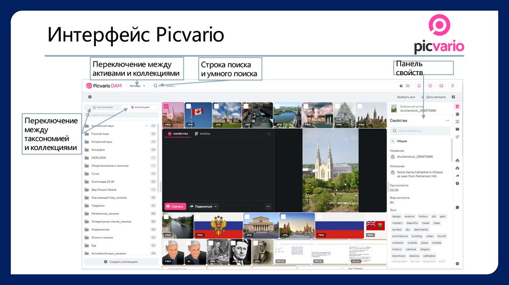Open the Поделиться dropdown
The width and height of the screenshot is (509, 285).
203,206
